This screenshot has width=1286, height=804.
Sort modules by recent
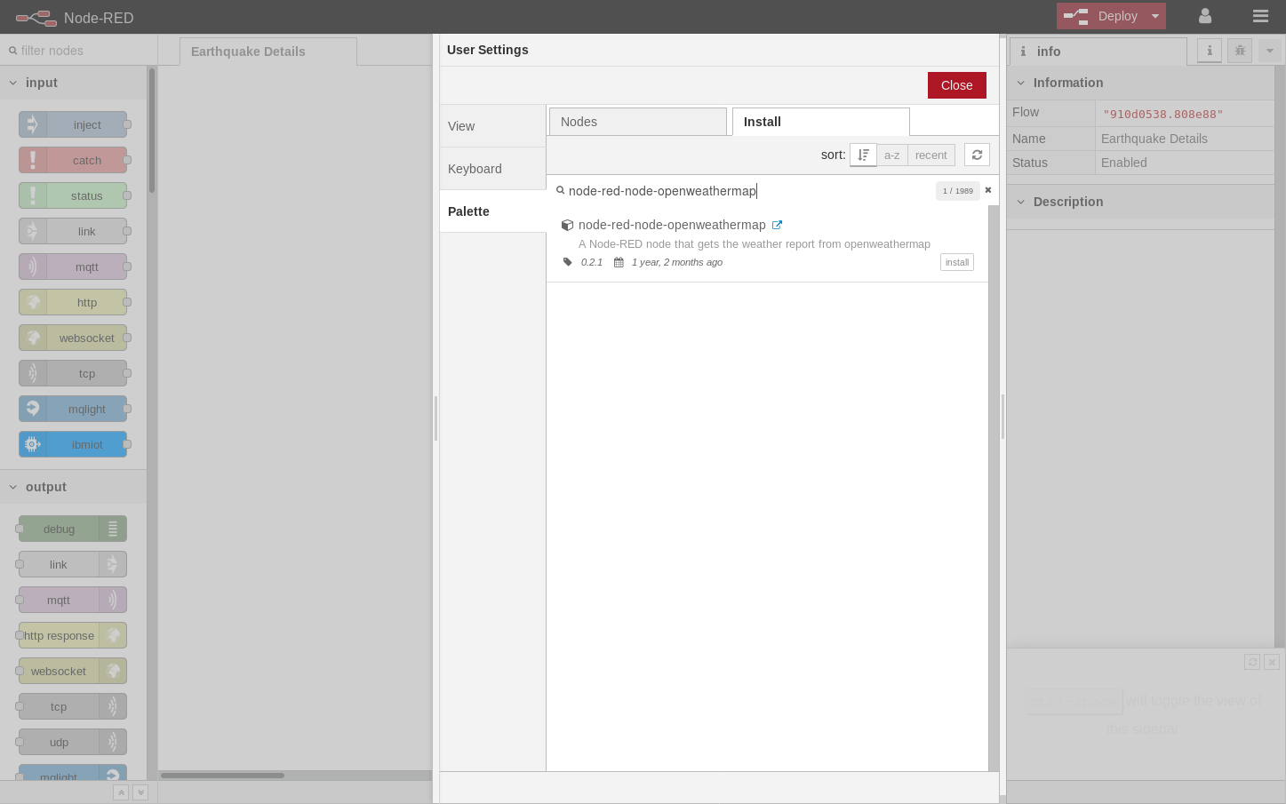click(931, 155)
